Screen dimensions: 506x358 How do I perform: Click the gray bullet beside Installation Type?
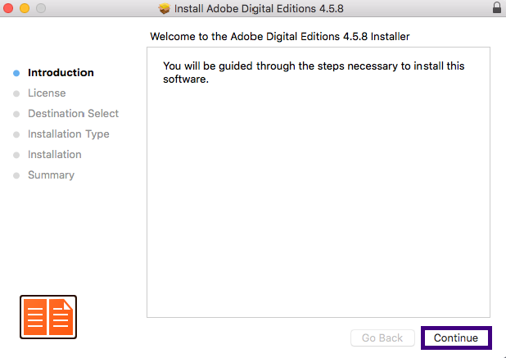16,134
